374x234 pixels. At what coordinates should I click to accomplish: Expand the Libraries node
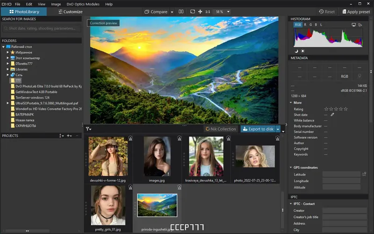coord(7,69)
